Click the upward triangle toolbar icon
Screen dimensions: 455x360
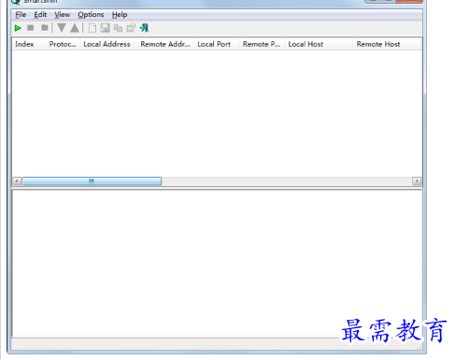coord(75,28)
